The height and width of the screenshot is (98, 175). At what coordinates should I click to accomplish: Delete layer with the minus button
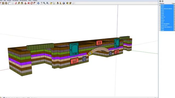[x=162, y=1]
